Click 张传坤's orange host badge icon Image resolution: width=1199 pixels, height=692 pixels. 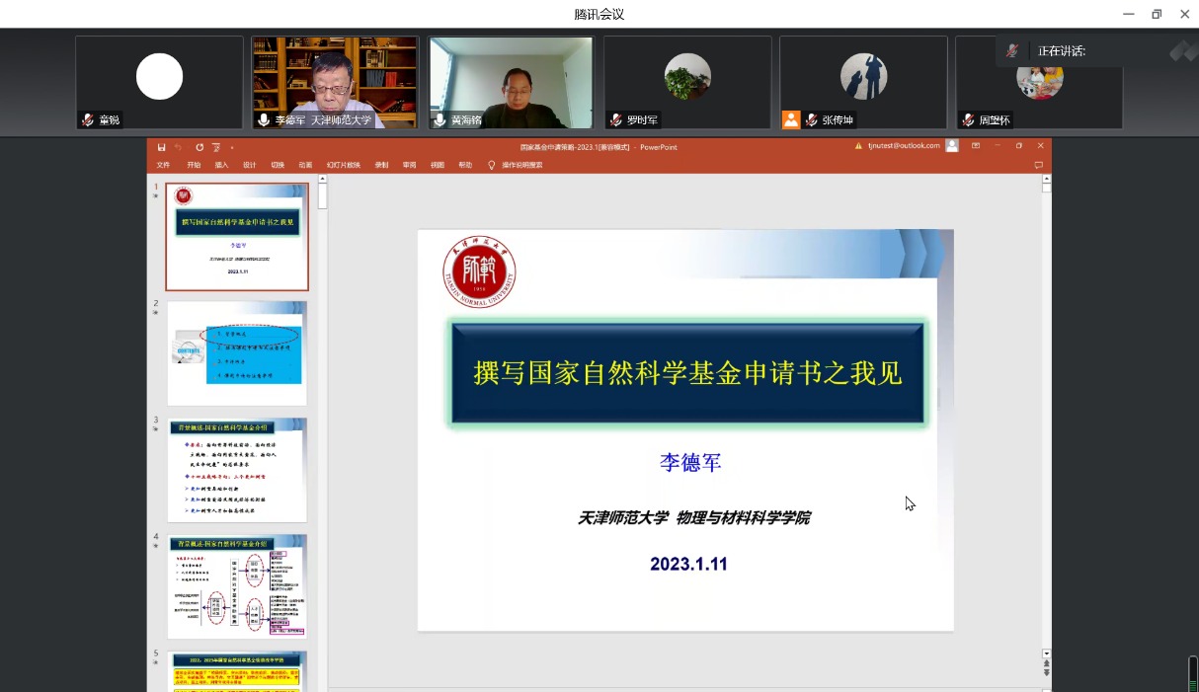(x=791, y=119)
